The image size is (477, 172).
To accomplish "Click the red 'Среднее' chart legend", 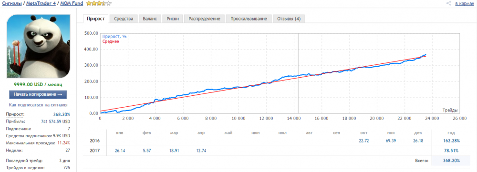I will click(111, 41).
